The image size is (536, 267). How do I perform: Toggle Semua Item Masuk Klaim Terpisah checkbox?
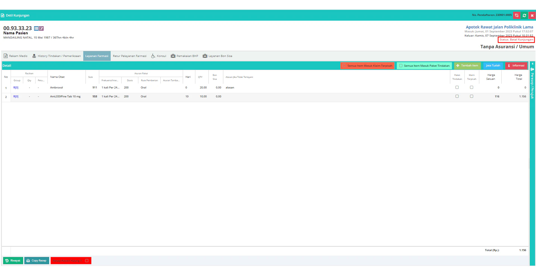tap(344, 66)
